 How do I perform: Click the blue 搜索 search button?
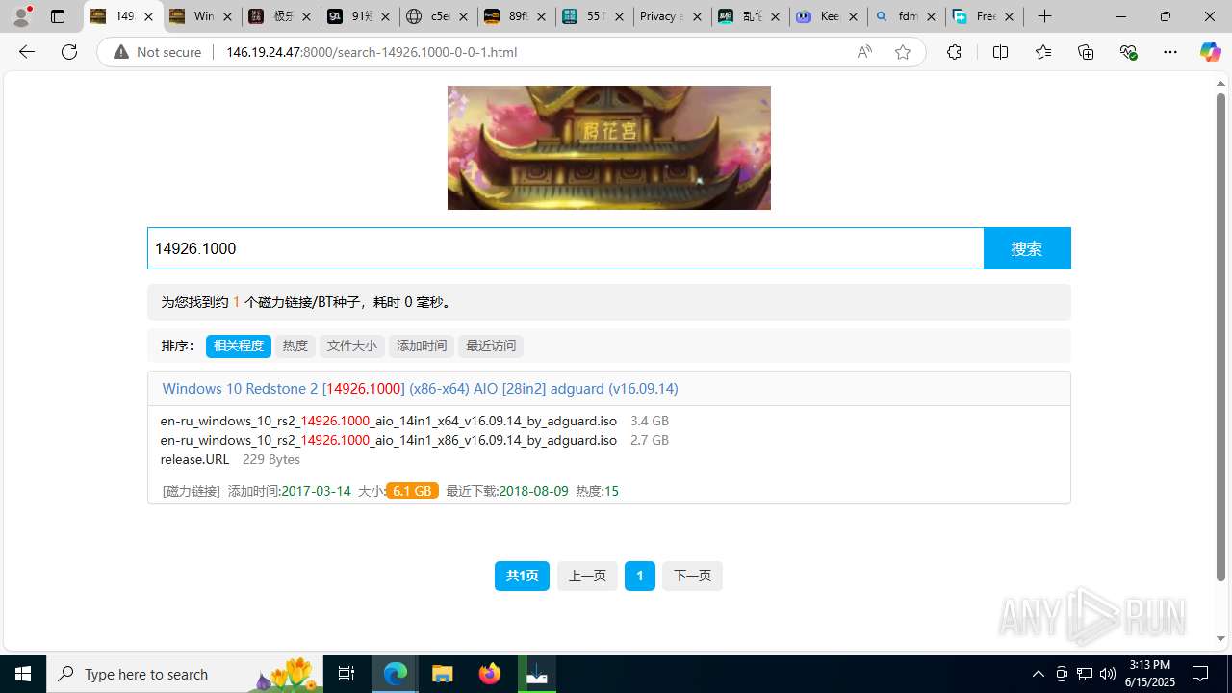click(1027, 248)
